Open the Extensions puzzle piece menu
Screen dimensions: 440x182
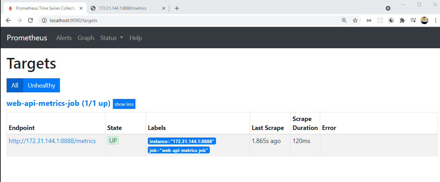(x=402, y=20)
